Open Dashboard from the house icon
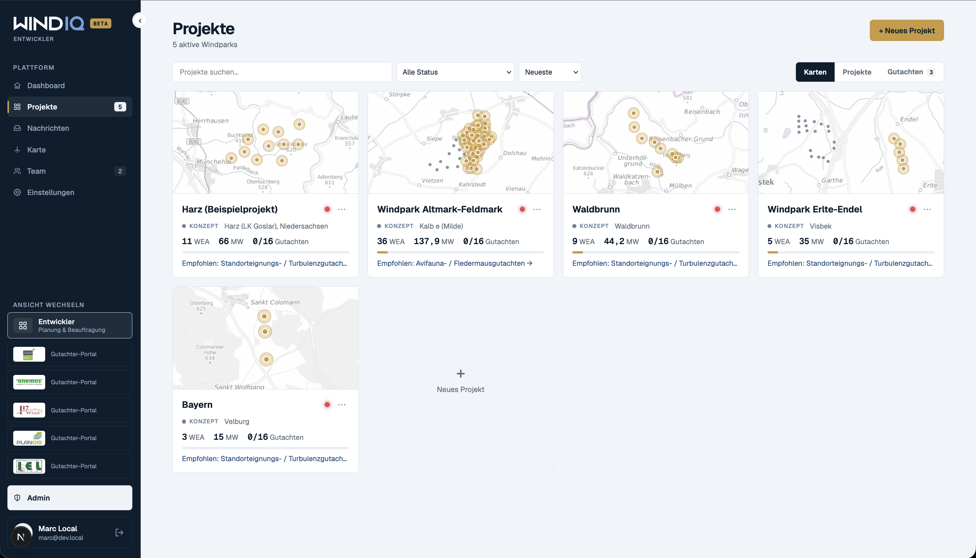 click(x=17, y=86)
